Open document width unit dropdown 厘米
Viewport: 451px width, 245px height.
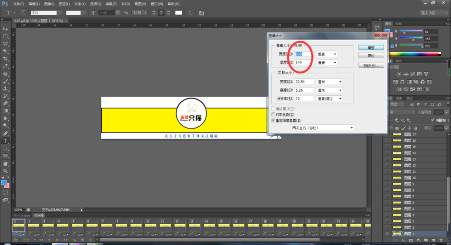point(329,82)
